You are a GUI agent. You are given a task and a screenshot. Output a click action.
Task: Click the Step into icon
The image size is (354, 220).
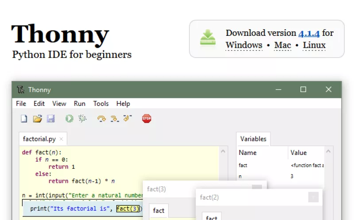point(115,119)
